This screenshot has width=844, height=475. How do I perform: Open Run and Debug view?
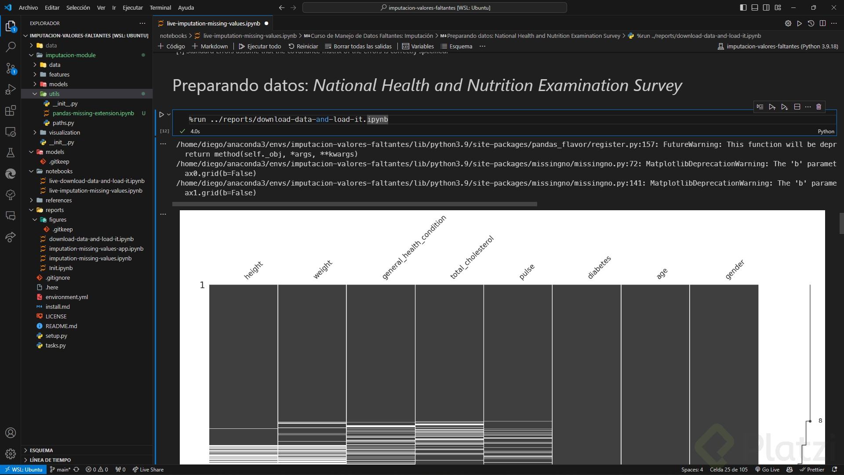point(11,89)
